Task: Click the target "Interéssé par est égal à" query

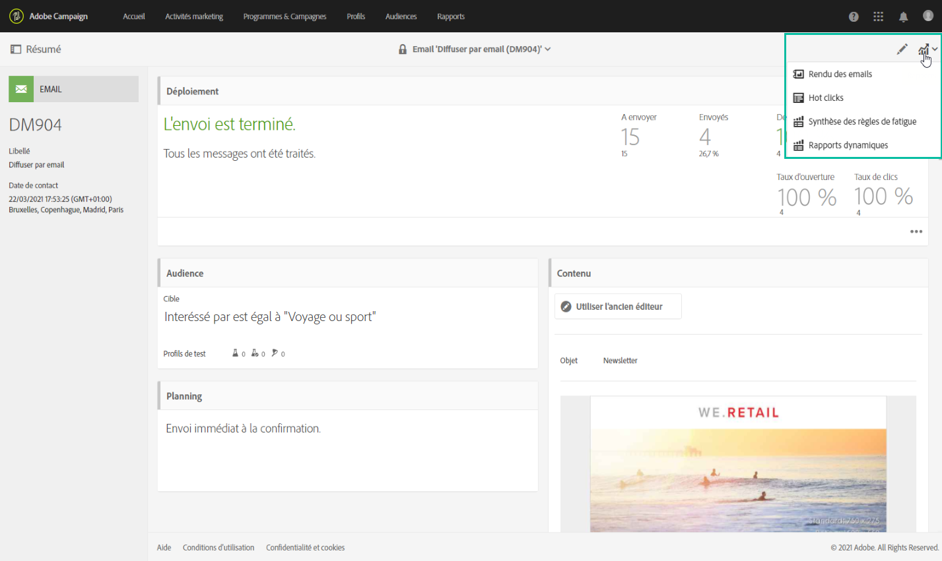Action: [x=270, y=317]
